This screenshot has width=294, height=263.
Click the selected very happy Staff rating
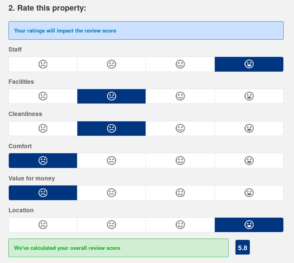pos(249,64)
